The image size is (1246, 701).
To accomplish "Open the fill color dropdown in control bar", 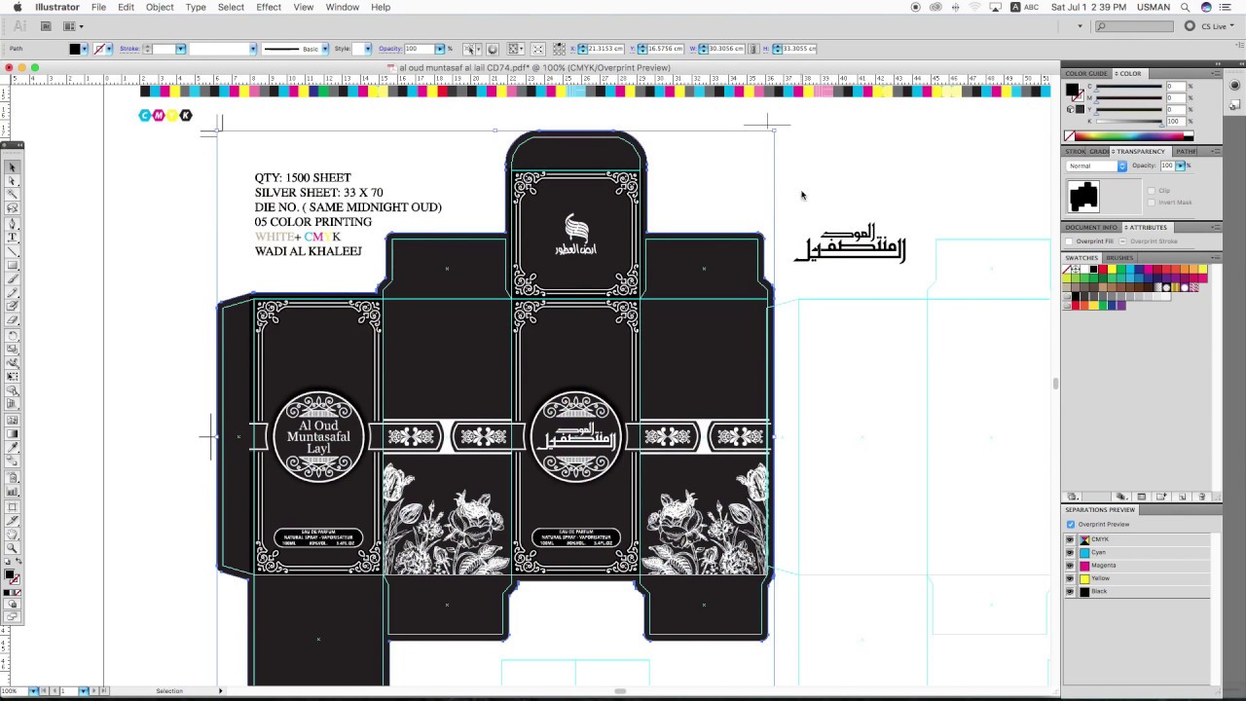I will 85,49.
